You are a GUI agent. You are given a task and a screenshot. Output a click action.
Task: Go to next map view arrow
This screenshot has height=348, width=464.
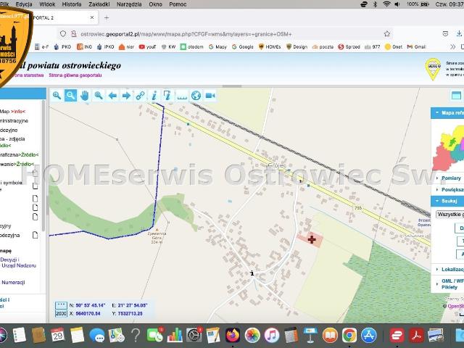click(x=126, y=95)
